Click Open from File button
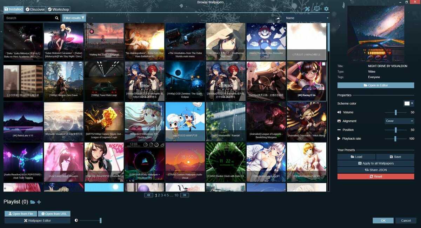This screenshot has width=421, height=228. tap(20, 214)
